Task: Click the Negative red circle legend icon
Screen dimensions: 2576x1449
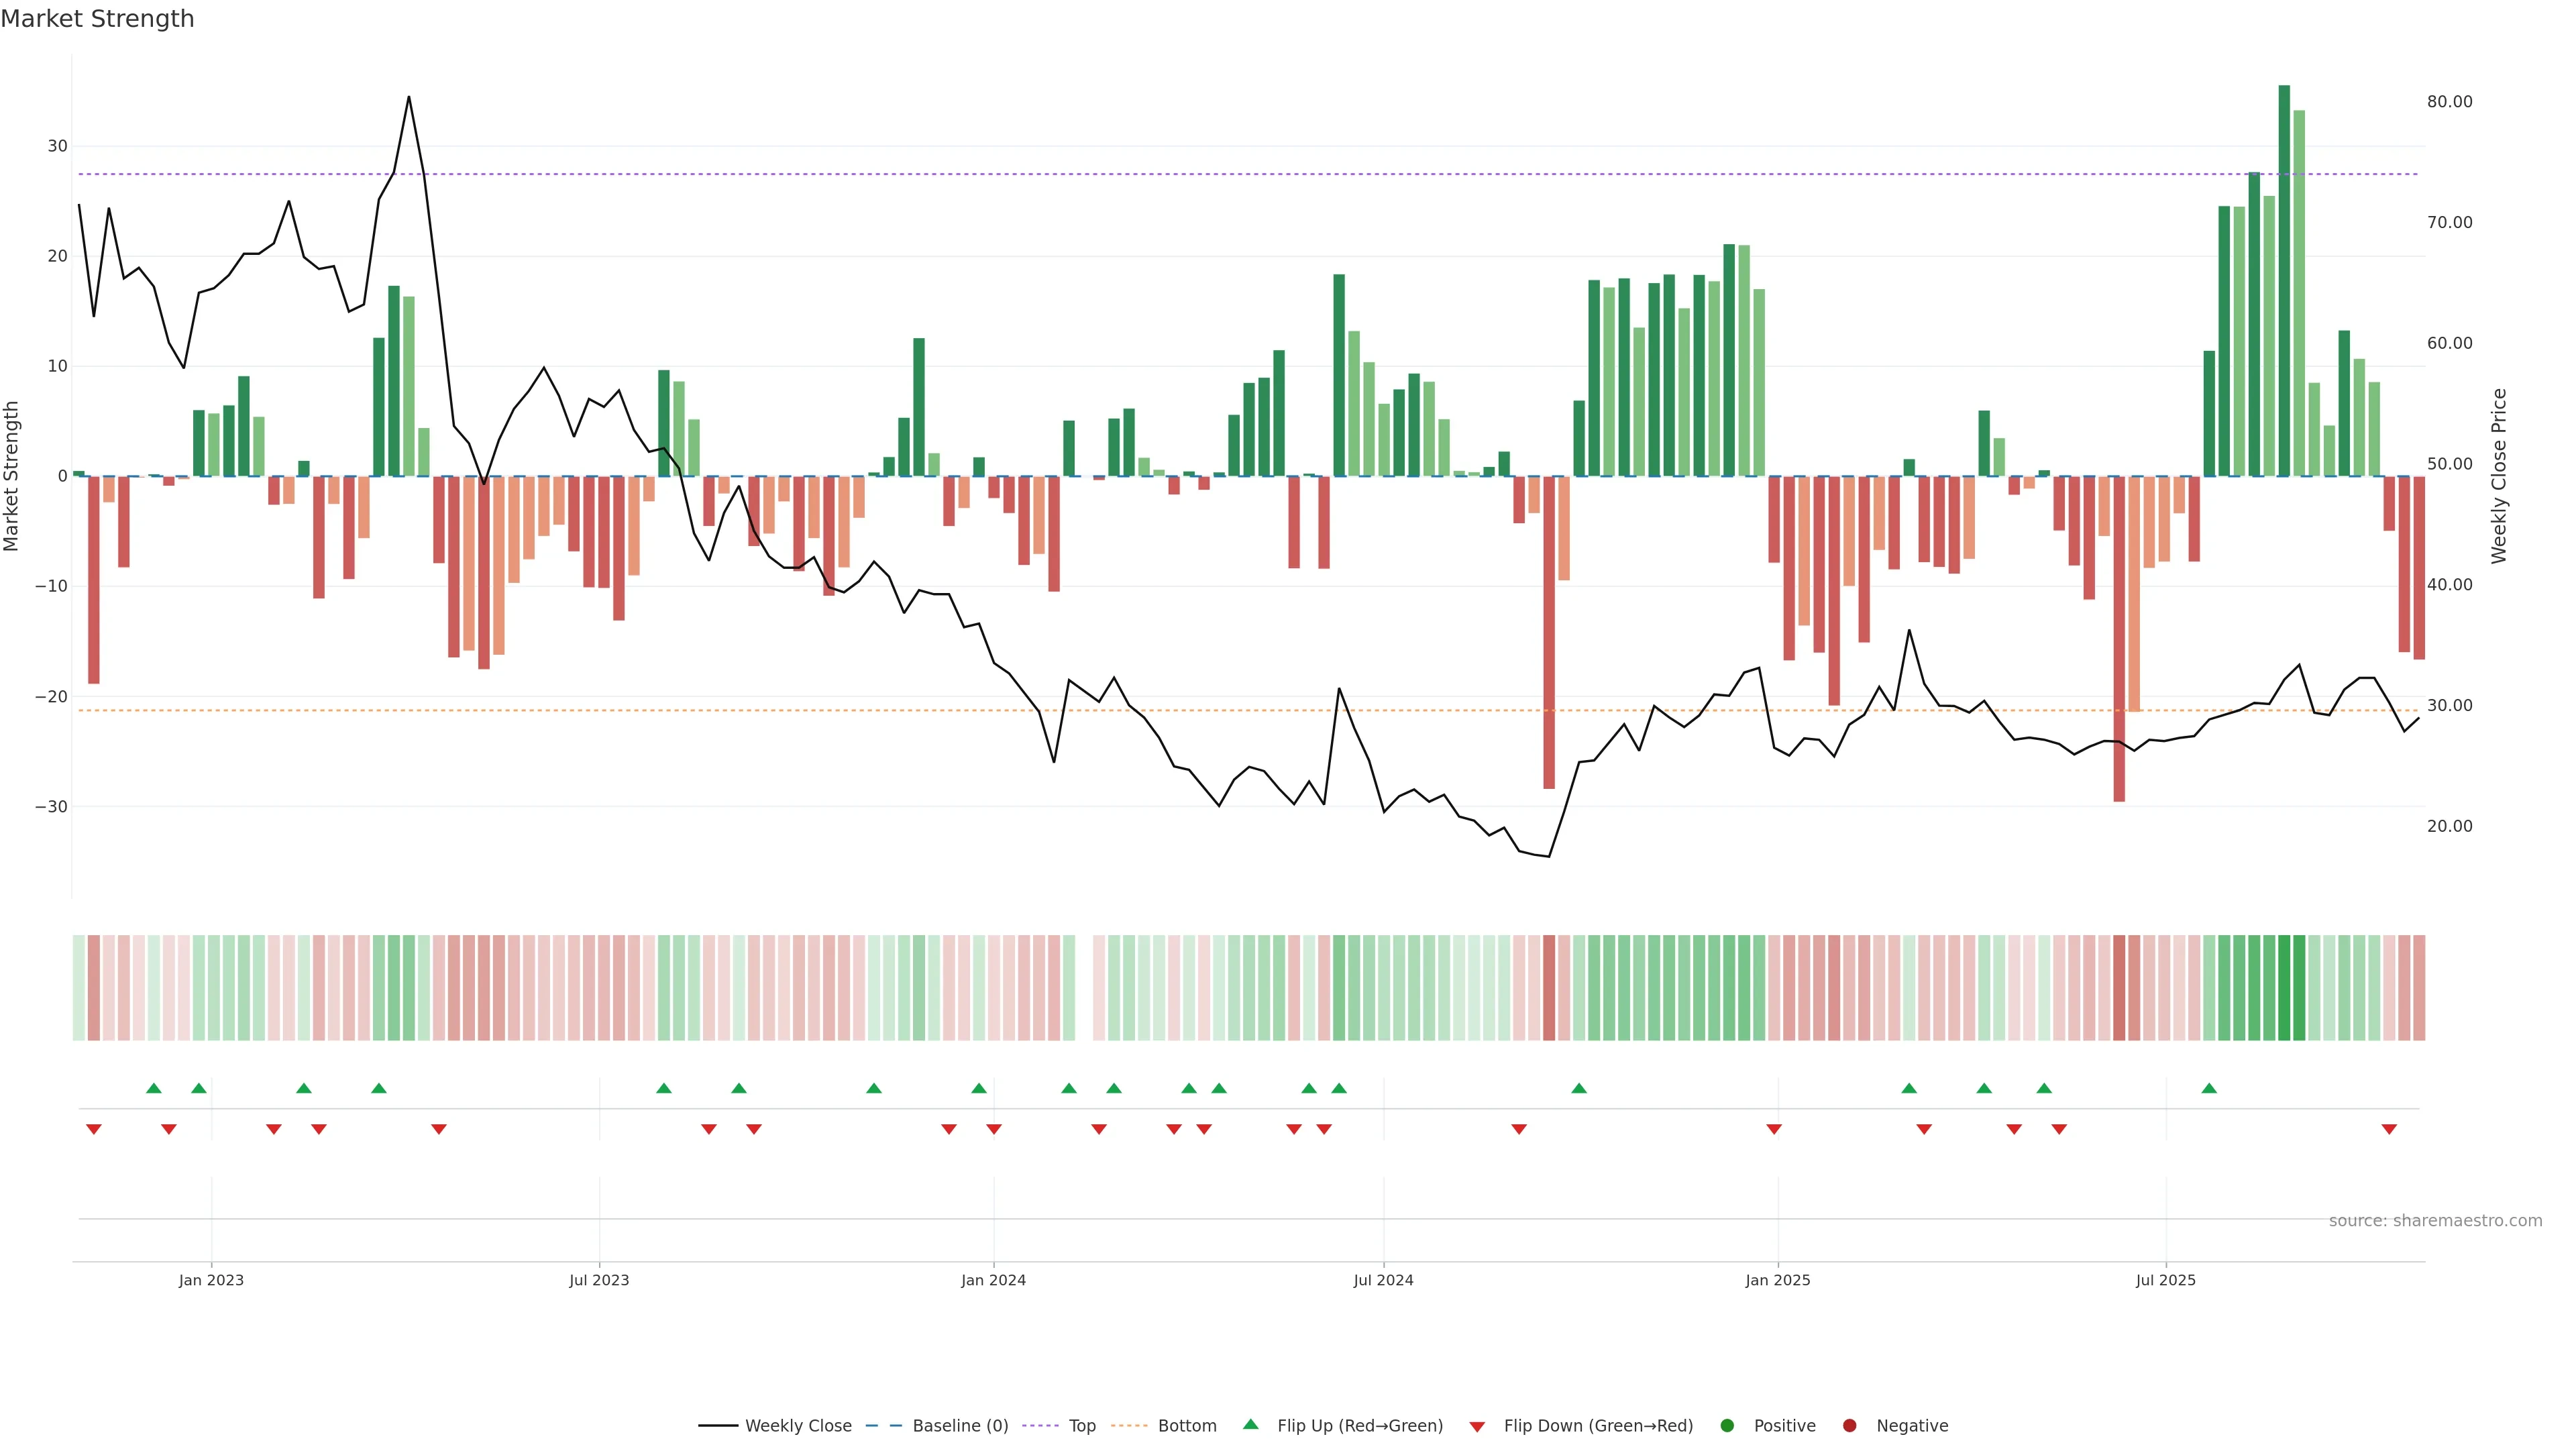Action: point(1849,1426)
